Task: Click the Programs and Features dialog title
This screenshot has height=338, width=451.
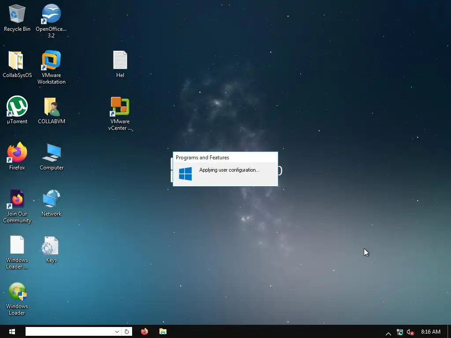Action: click(202, 158)
